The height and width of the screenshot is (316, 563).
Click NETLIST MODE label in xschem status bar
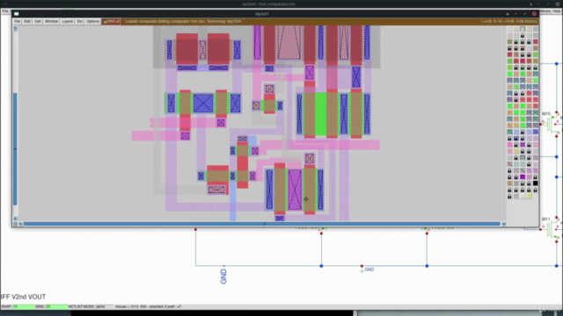[81, 306]
